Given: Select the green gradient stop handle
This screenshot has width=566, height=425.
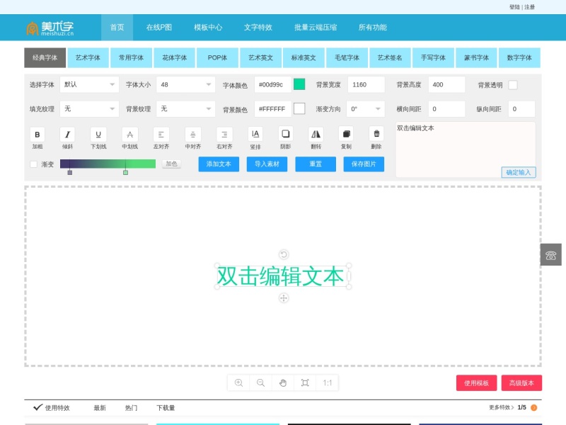Looking at the screenshot, I should [x=126, y=173].
